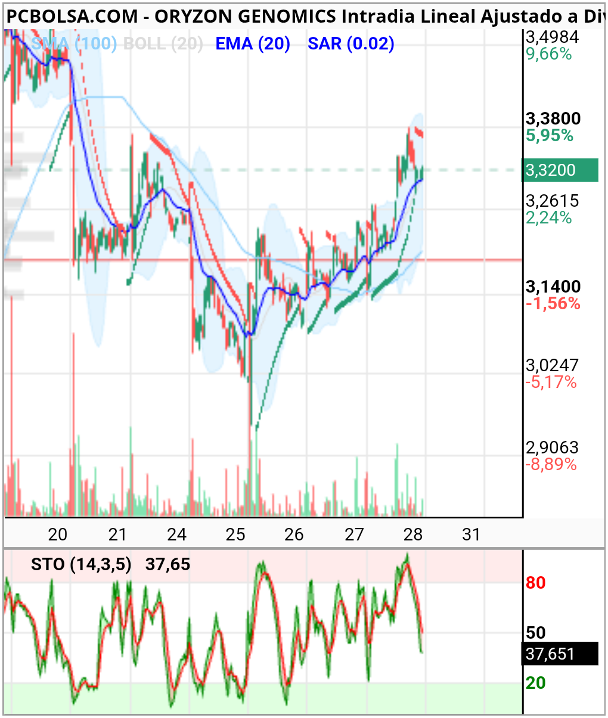Screen dimensions: 608x718
Task: Click the black 37,651 stochastic value tag
Action: (560, 654)
